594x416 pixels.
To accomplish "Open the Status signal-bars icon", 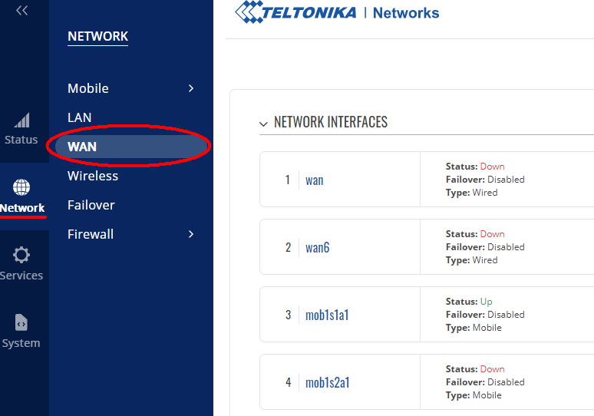I will coord(21,120).
